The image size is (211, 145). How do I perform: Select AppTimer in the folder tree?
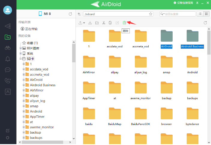click(x=37, y=117)
